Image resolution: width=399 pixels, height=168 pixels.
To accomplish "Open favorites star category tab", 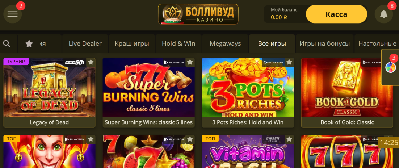I will (x=29, y=44).
